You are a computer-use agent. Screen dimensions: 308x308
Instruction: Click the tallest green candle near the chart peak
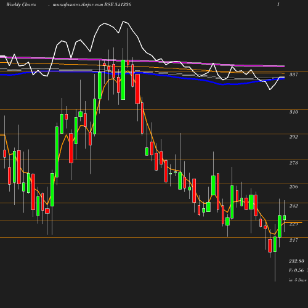point(123,79)
